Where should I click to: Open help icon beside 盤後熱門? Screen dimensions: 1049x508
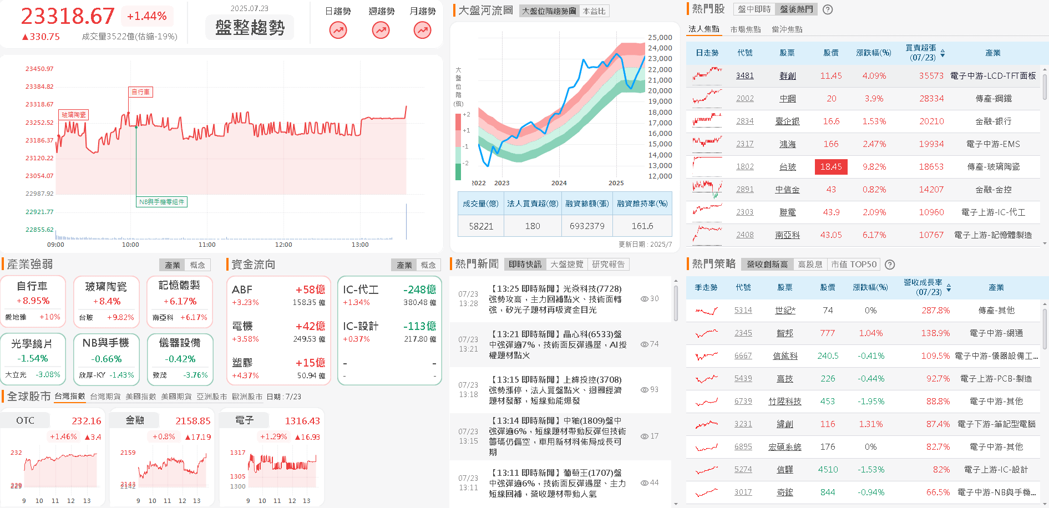(828, 9)
